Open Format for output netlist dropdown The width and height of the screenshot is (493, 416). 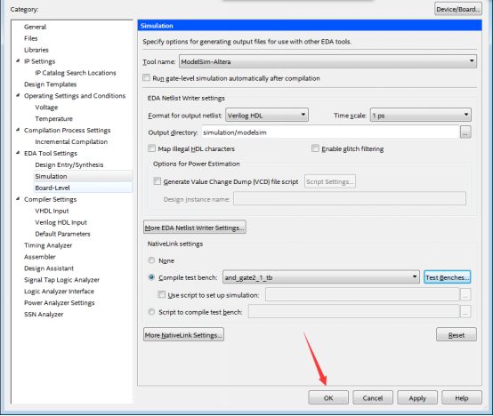click(x=267, y=116)
